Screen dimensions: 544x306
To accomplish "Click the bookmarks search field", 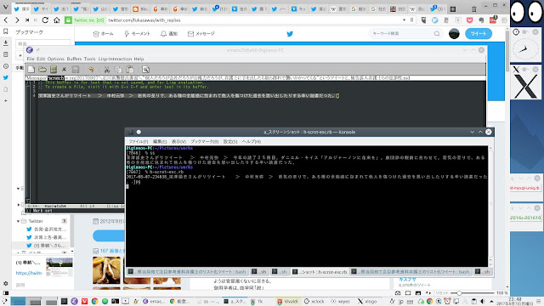I will tap(42, 43).
